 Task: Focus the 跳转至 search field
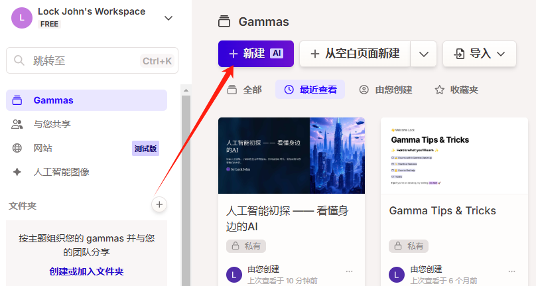click(x=92, y=60)
